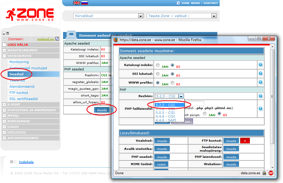The image size is (283, 183).
Task: Open help for WWW prefiks
Action: click(x=260, y=82)
